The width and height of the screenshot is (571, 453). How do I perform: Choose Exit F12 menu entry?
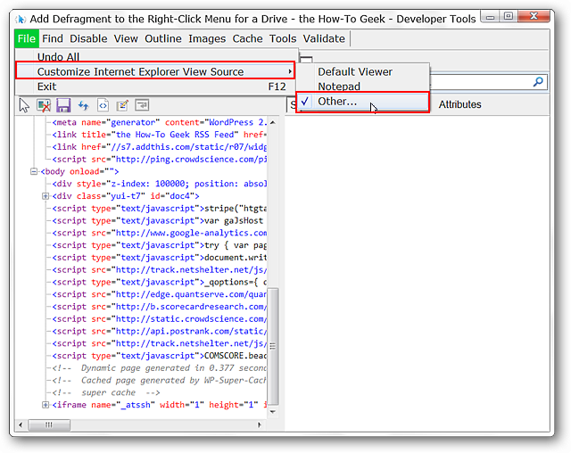click(157, 86)
